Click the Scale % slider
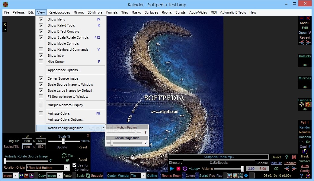The width and height of the screenshot is (314, 181). click(x=64, y=141)
